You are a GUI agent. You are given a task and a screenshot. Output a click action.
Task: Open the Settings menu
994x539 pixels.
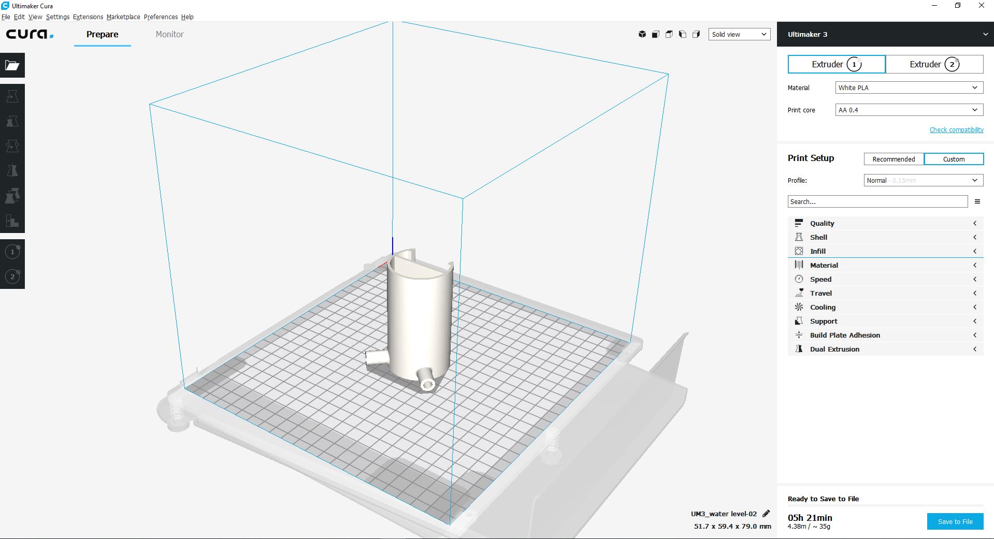click(57, 17)
